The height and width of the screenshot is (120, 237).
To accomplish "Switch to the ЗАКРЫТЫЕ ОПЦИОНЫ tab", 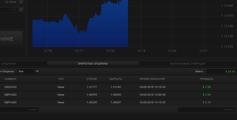I will coord(93,64).
